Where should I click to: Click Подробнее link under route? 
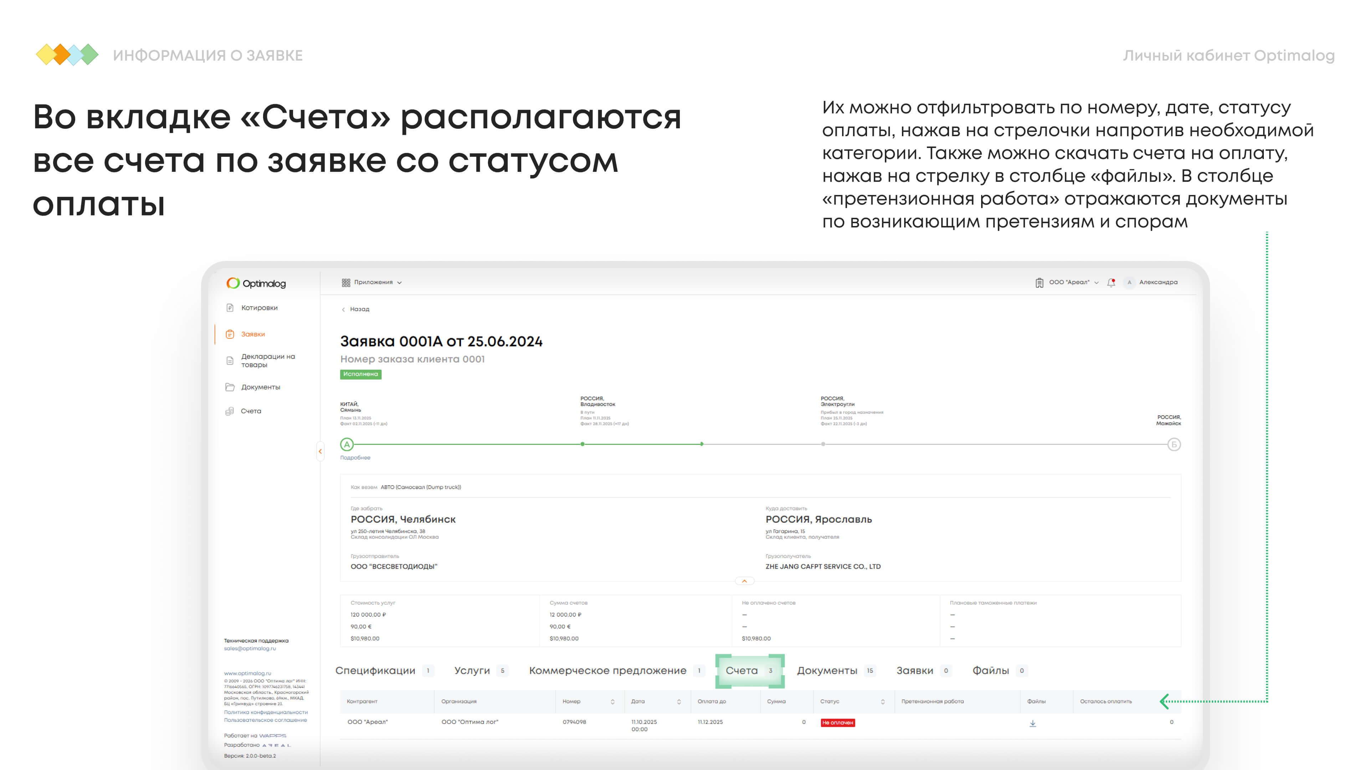[x=355, y=457]
